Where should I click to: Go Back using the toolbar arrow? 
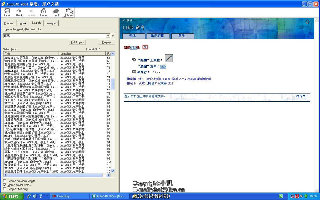[19, 12]
